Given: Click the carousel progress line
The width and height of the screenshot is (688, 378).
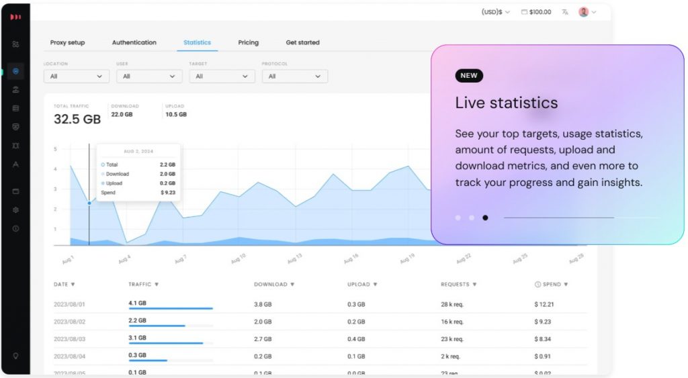Looking at the screenshot, I should coord(582,218).
